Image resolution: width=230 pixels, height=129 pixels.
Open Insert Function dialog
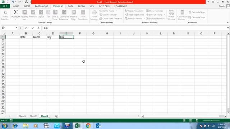coord(5,15)
